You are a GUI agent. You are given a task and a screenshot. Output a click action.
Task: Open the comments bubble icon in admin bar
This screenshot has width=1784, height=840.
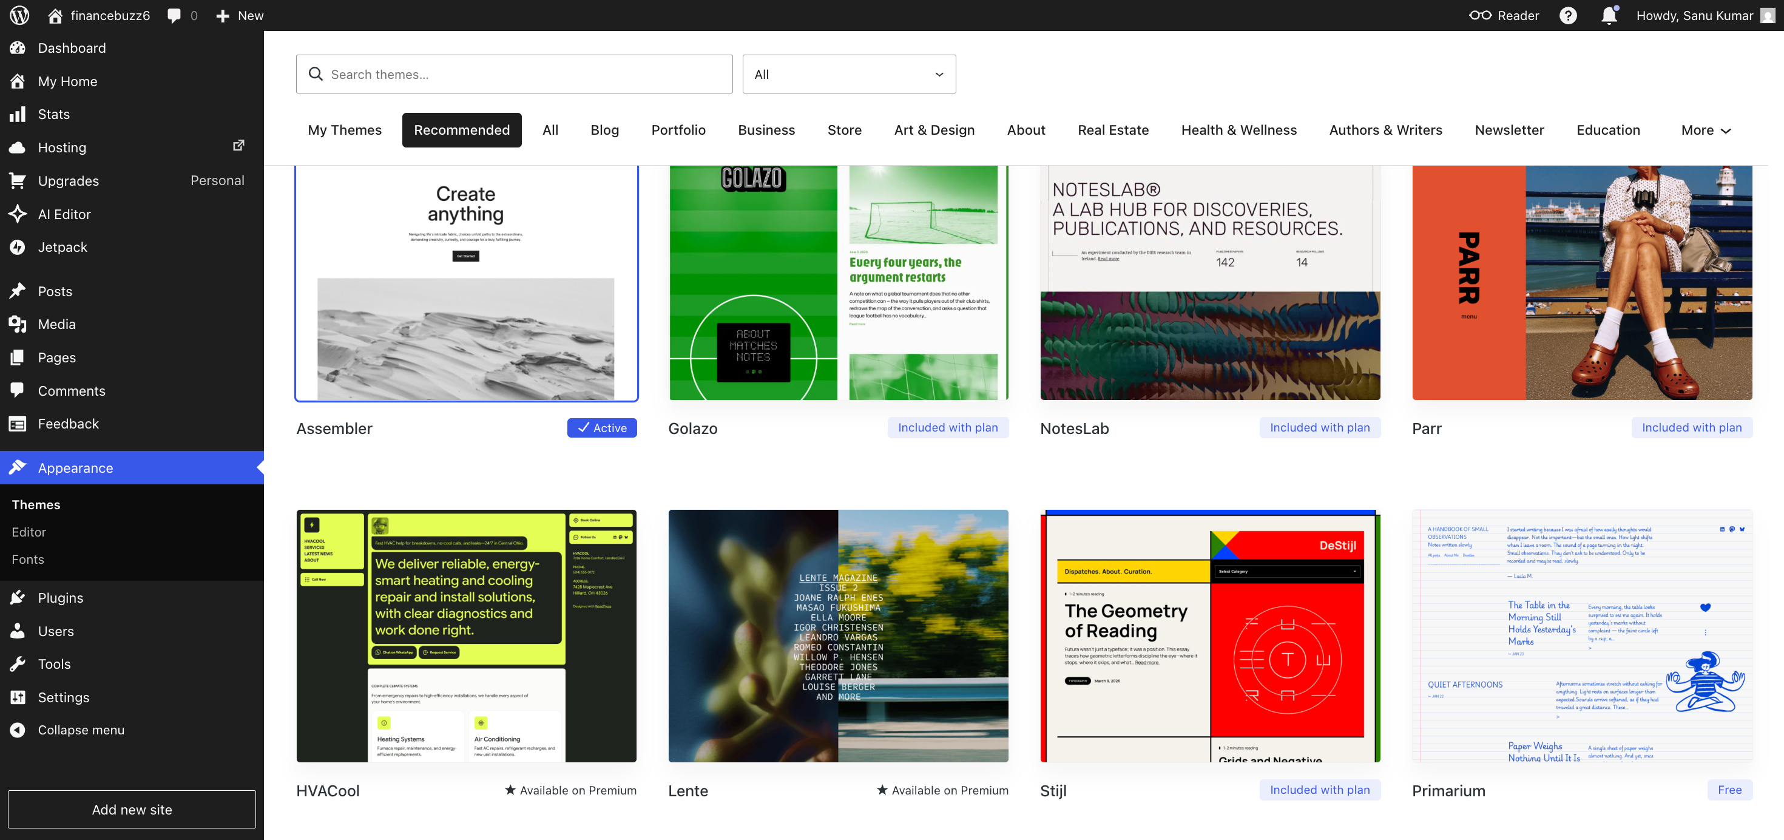coord(174,15)
